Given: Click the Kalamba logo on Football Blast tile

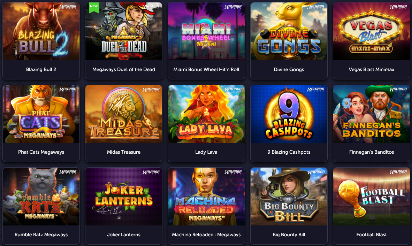Looking at the screenshot, I should (398, 172).
